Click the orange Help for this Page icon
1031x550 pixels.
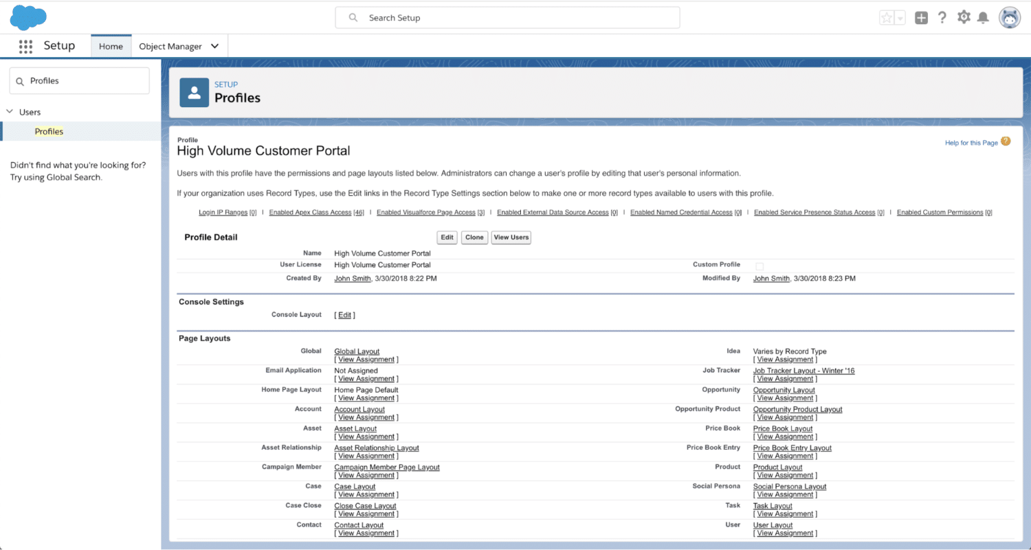point(1006,141)
